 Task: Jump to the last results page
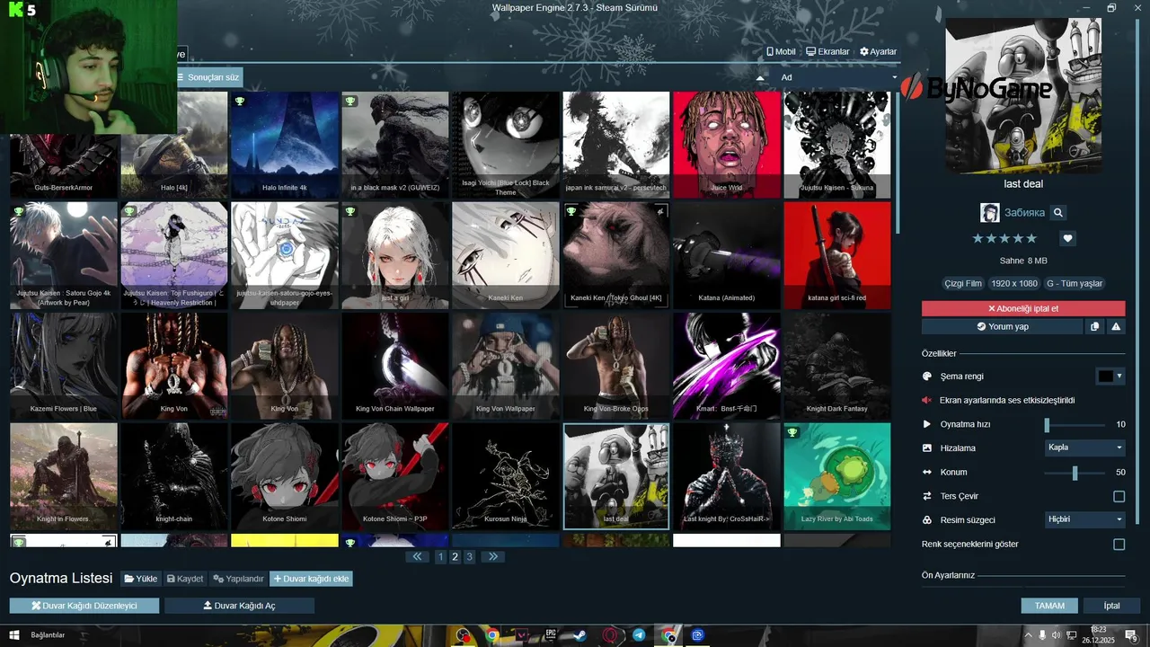click(492, 557)
